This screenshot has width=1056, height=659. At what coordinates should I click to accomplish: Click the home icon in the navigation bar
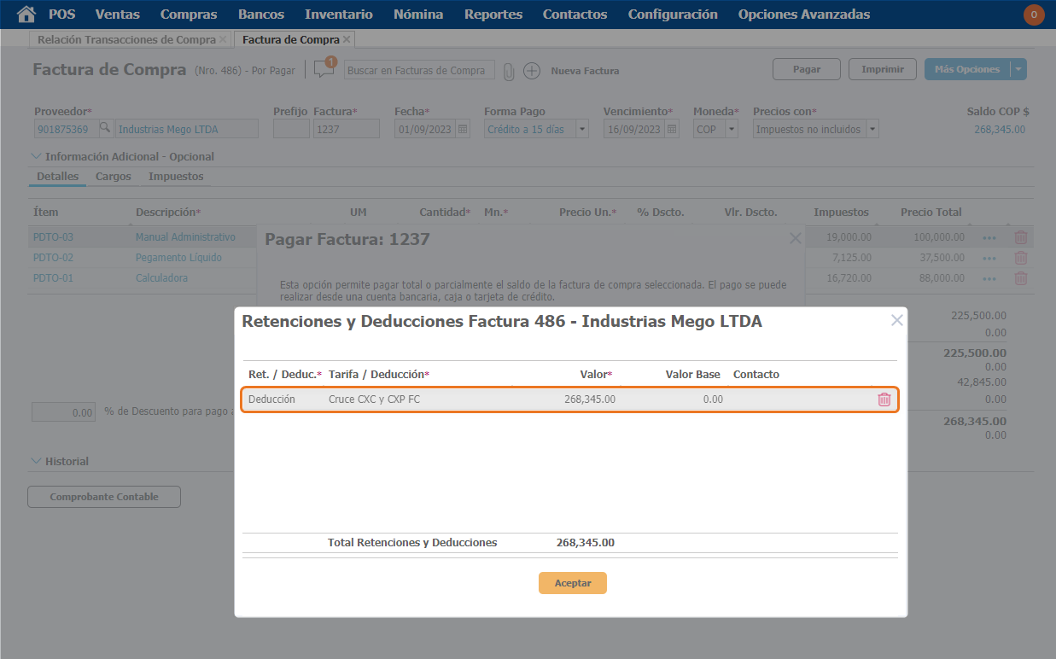[x=26, y=14]
